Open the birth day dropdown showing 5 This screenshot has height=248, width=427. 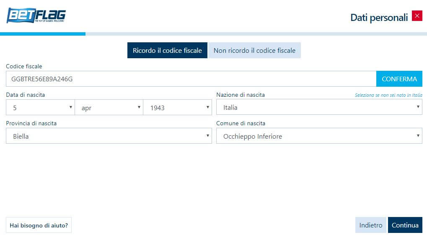[x=40, y=107]
